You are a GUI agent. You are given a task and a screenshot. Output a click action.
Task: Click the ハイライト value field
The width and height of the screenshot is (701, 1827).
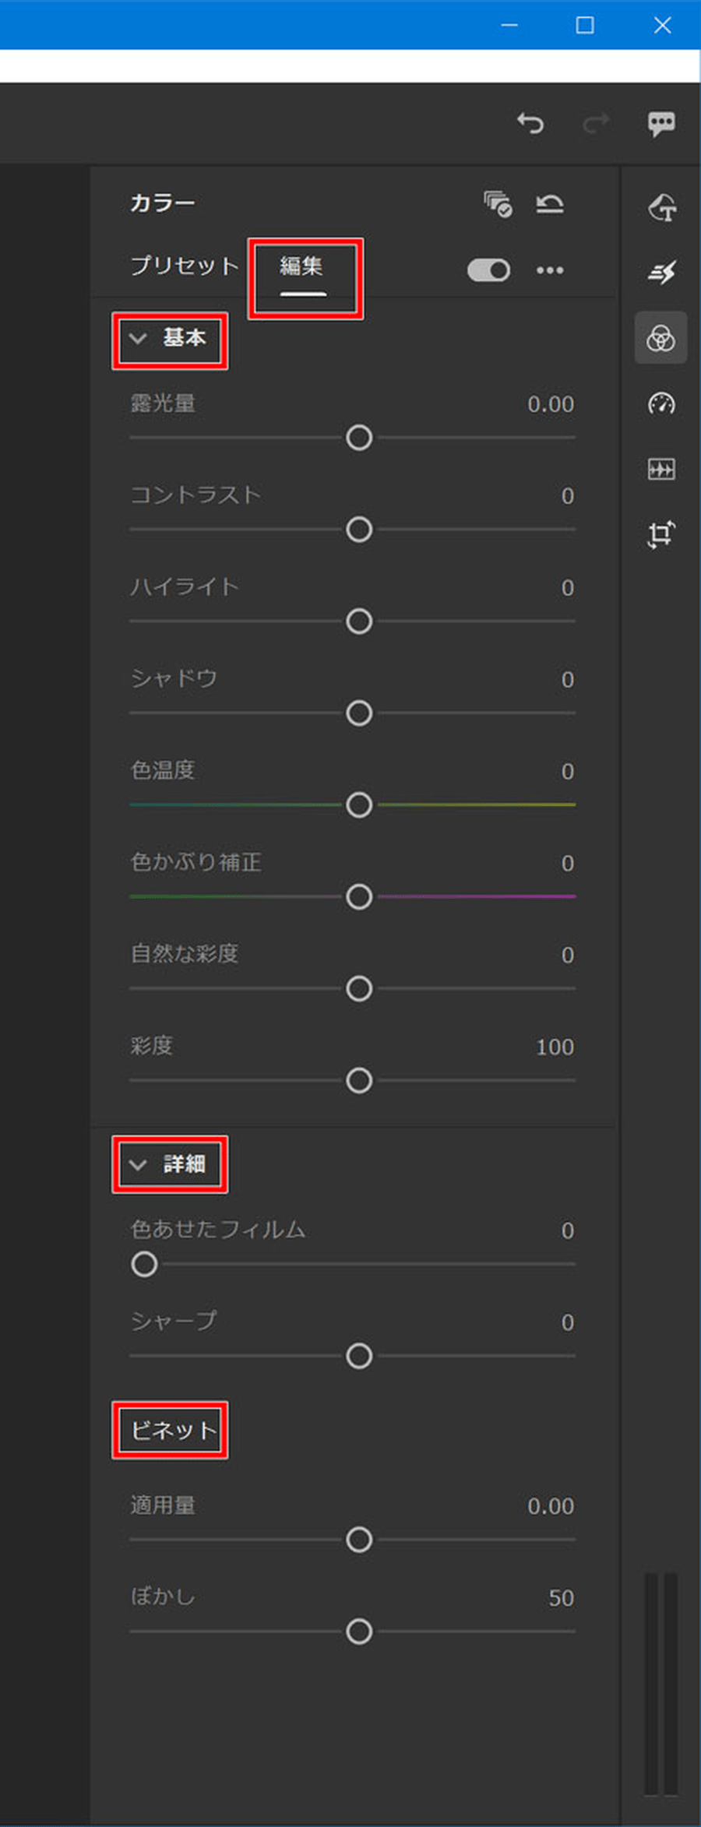click(x=568, y=588)
